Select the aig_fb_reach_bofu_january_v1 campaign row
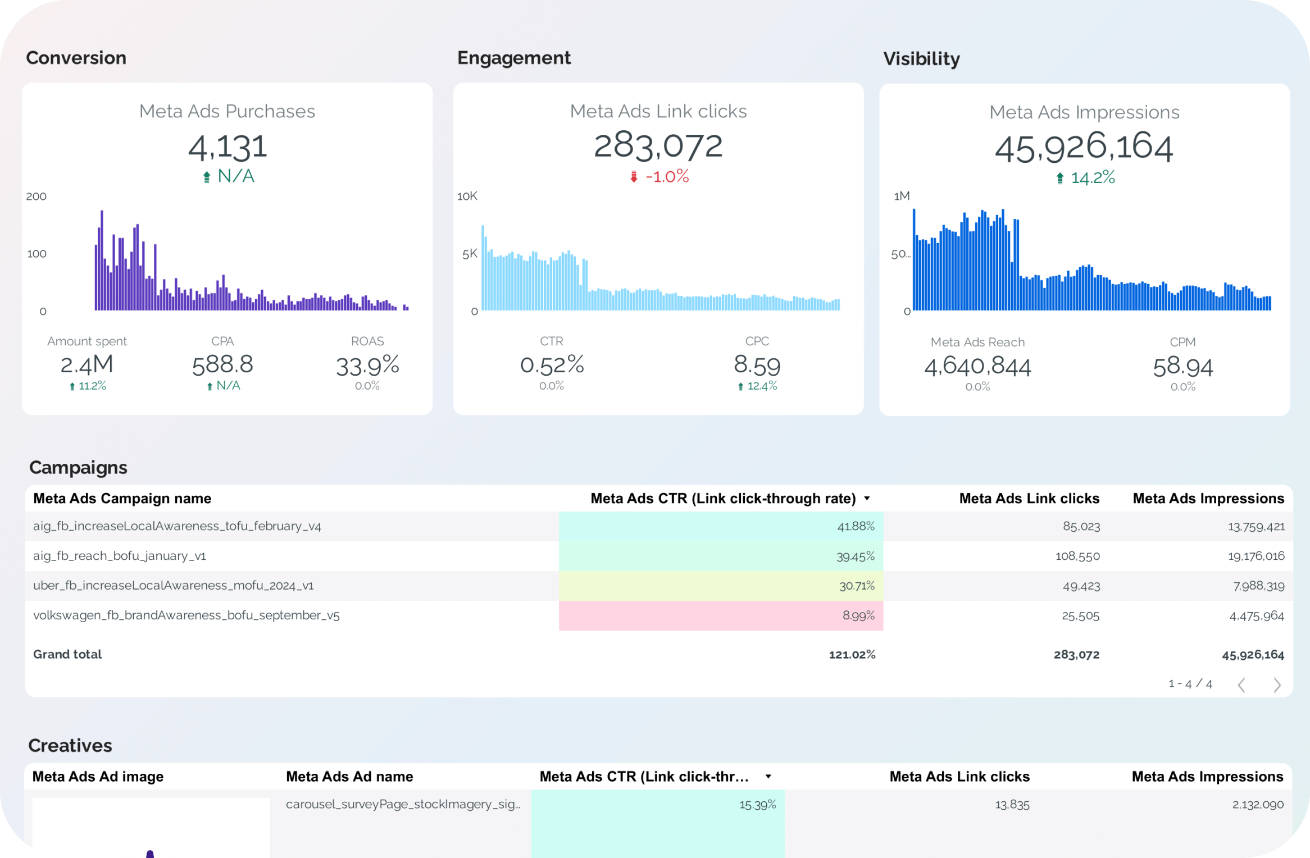Image resolution: width=1310 pixels, height=858 pixels. (659, 556)
